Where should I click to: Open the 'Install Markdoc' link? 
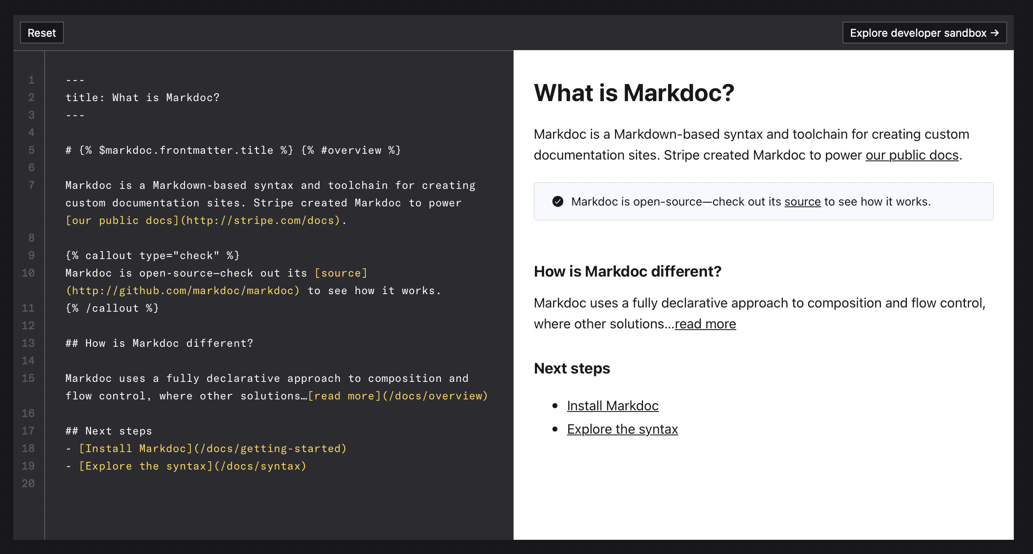[x=612, y=405]
